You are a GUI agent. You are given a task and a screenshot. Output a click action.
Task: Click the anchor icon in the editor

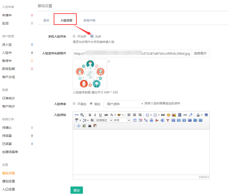click(x=79, y=126)
